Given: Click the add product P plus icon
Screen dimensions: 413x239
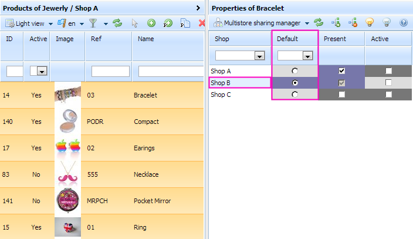Looking at the screenshot, I should [x=168, y=23].
